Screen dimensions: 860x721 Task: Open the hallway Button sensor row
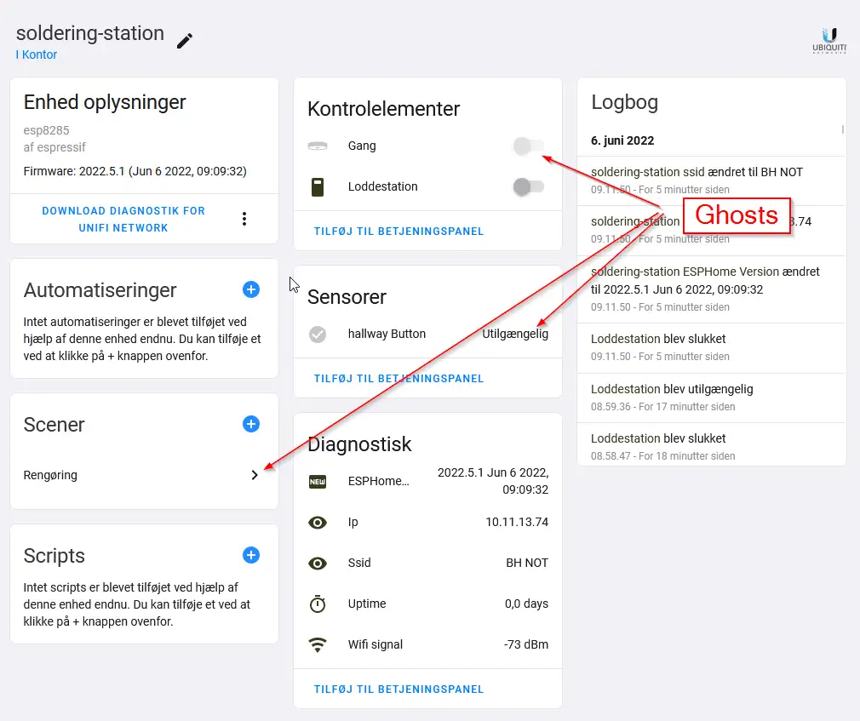pos(427,334)
